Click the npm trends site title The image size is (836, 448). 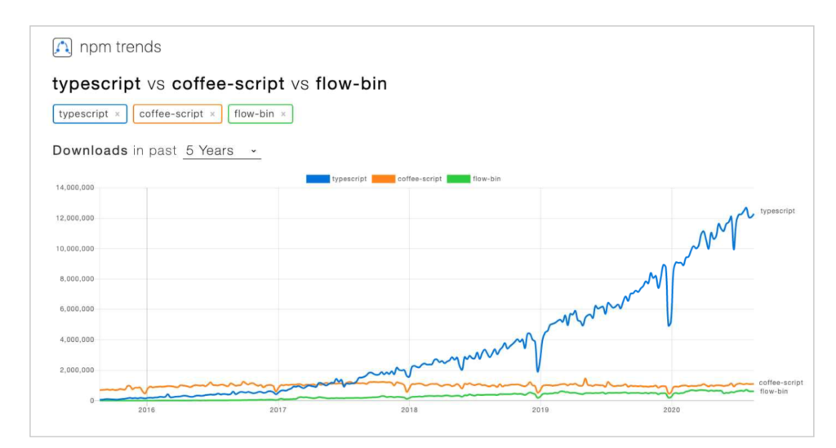pos(121,47)
